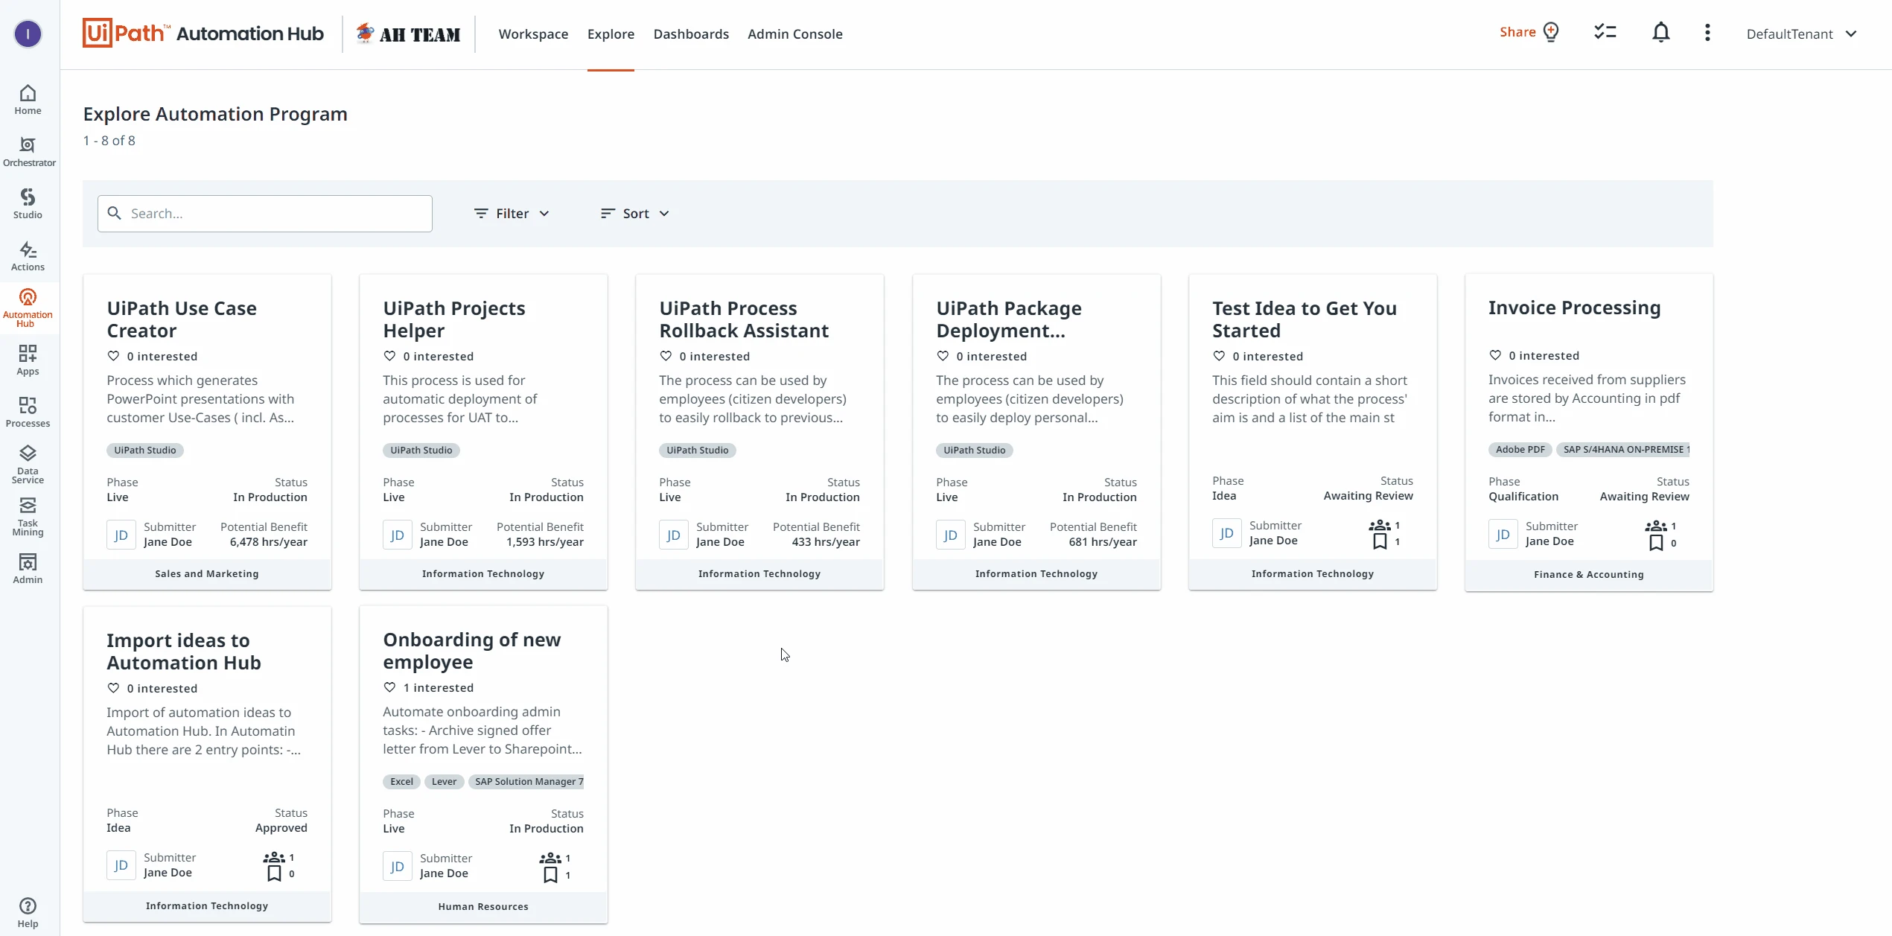This screenshot has width=1892, height=936.
Task: Open notifications bell
Action: coord(1660,32)
